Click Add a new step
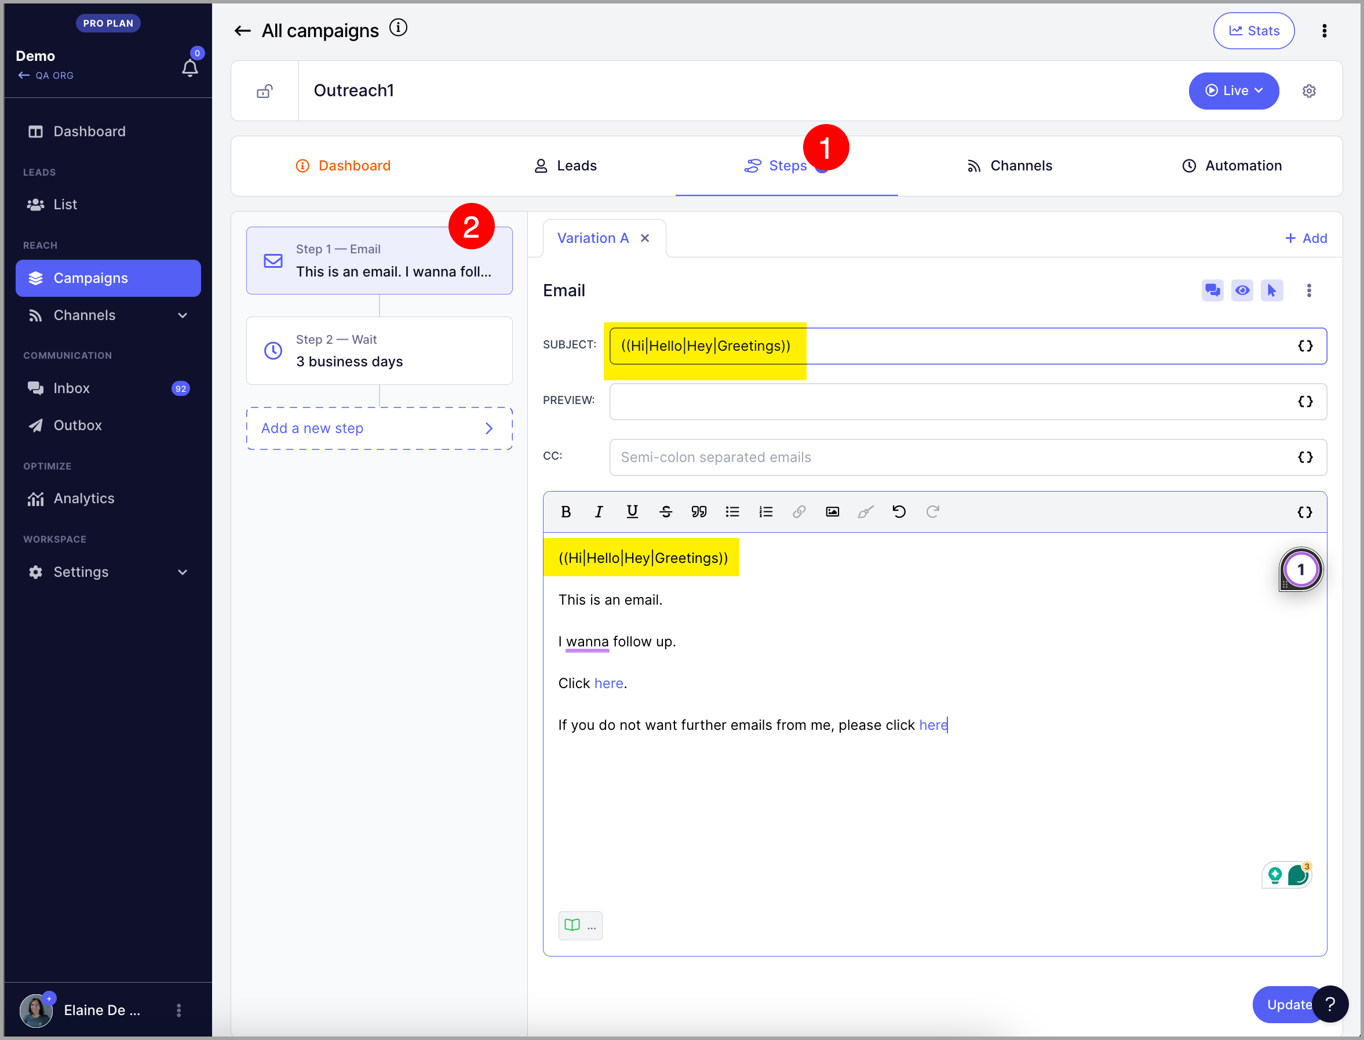The width and height of the screenshot is (1364, 1040). coord(379,428)
